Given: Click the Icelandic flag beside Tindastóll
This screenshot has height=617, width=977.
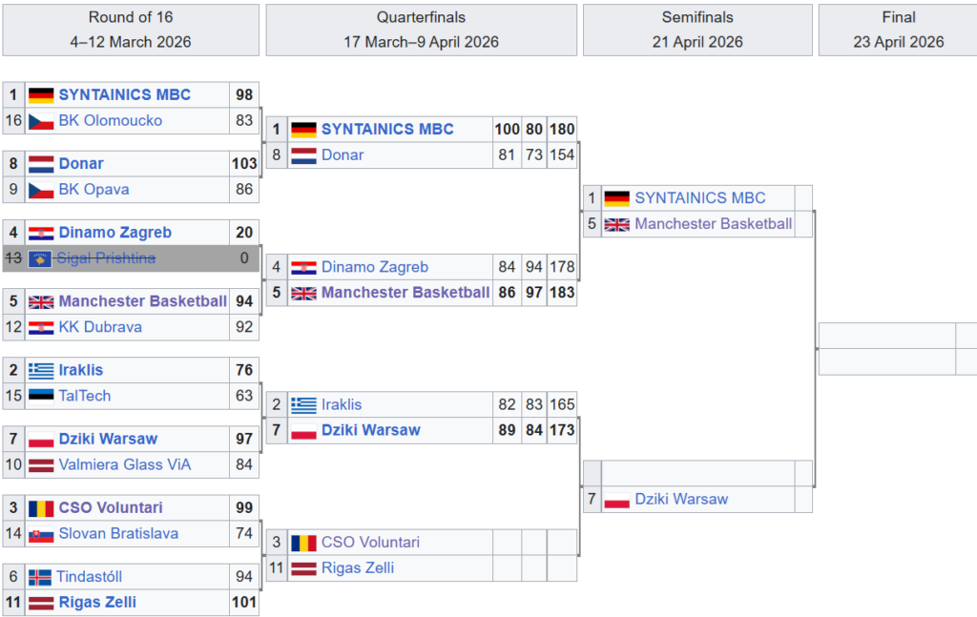Looking at the screenshot, I should (40, 577).
